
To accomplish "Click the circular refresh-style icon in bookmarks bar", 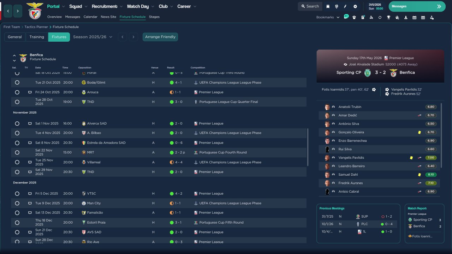I will point(380,17).
